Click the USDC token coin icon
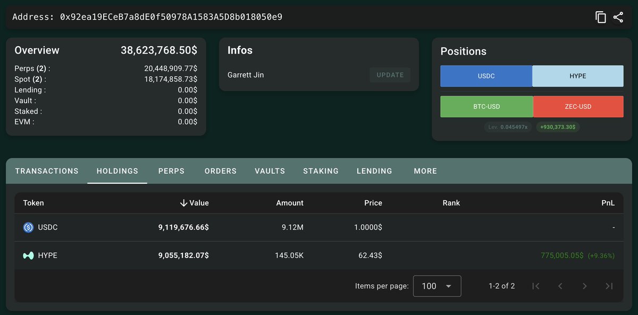The image size is (638, 315). coord(29,227)
